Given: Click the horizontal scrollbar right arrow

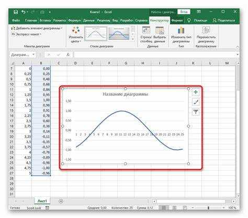Looking at the screenshot, I should click(x=234, y=201).
